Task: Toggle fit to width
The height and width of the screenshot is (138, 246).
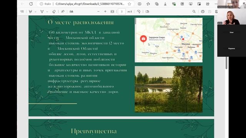Action: tap(112, 11)
